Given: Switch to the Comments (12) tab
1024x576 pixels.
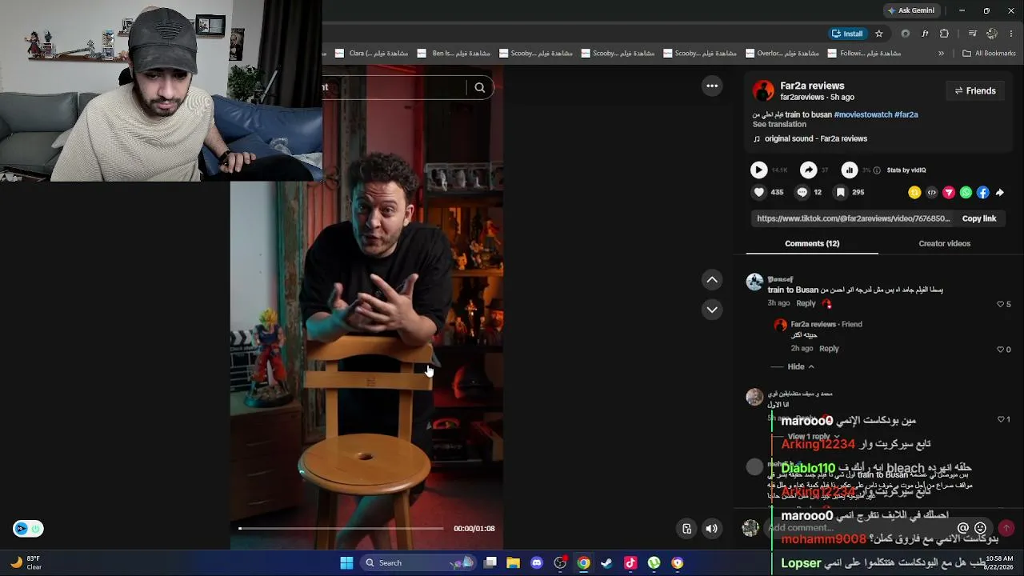Looking at the screenshot, I should [x=812, y=243].
